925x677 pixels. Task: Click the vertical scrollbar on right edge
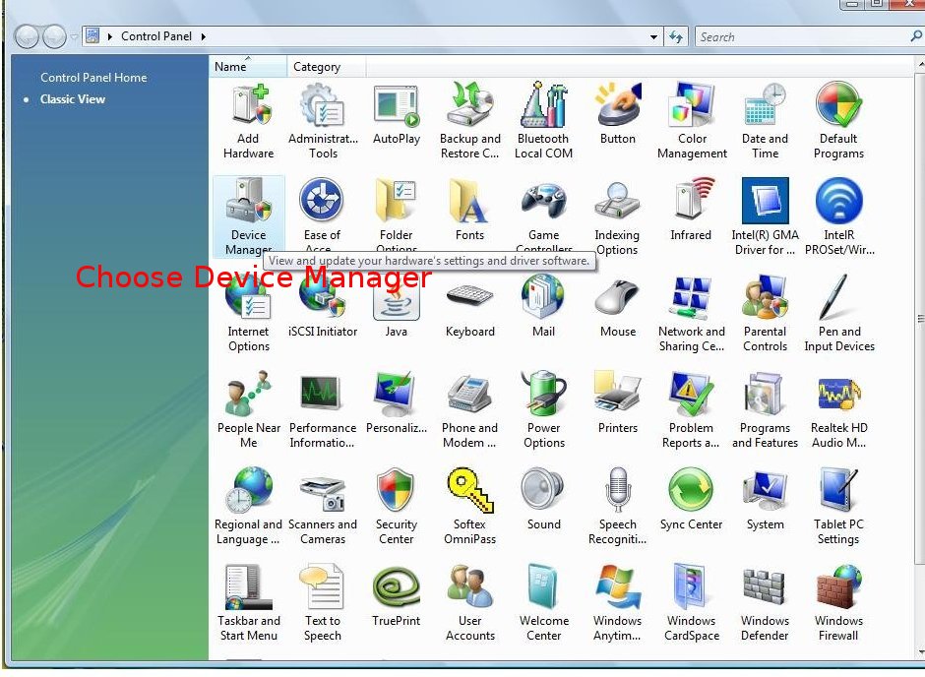pyautogui.click(x=920, y=319)
